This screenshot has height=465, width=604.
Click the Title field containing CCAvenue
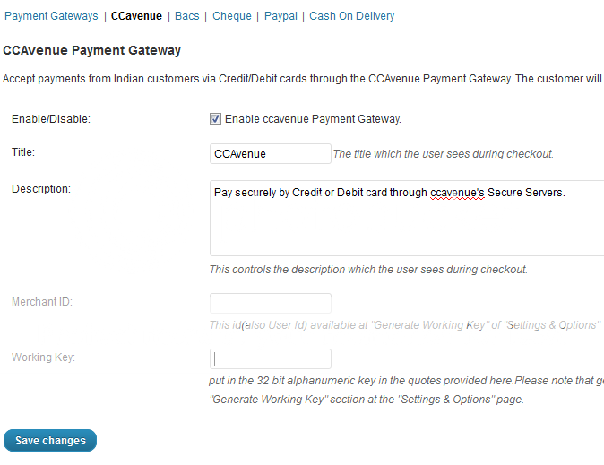coord(270,153)
